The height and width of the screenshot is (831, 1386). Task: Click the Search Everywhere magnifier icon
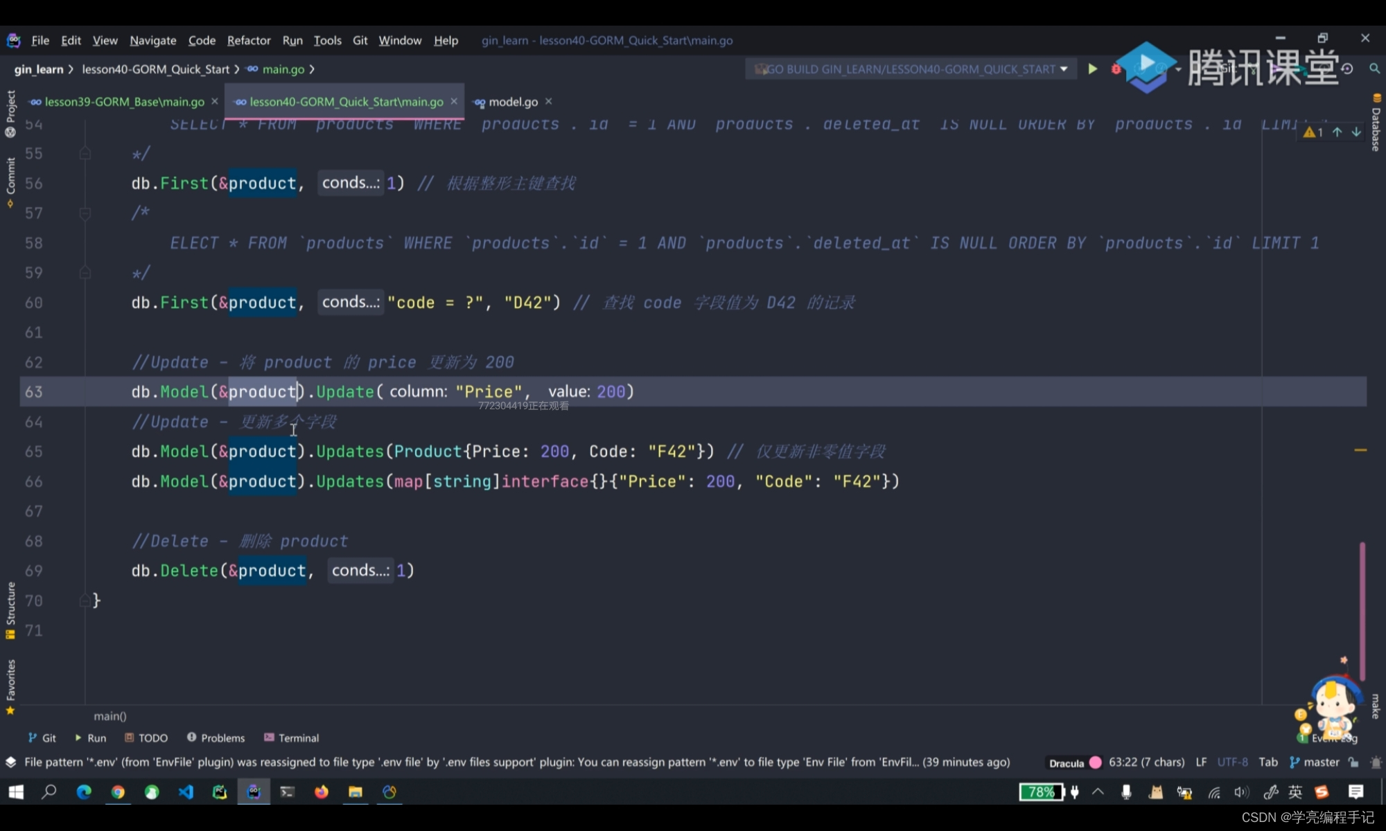[x=1374, y=69]
